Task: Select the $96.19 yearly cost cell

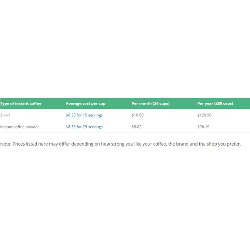Action: click(x=203, y=127)
